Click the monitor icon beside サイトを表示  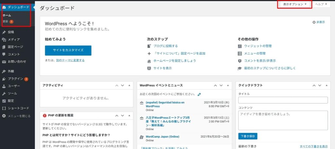[x=149, y=68]
